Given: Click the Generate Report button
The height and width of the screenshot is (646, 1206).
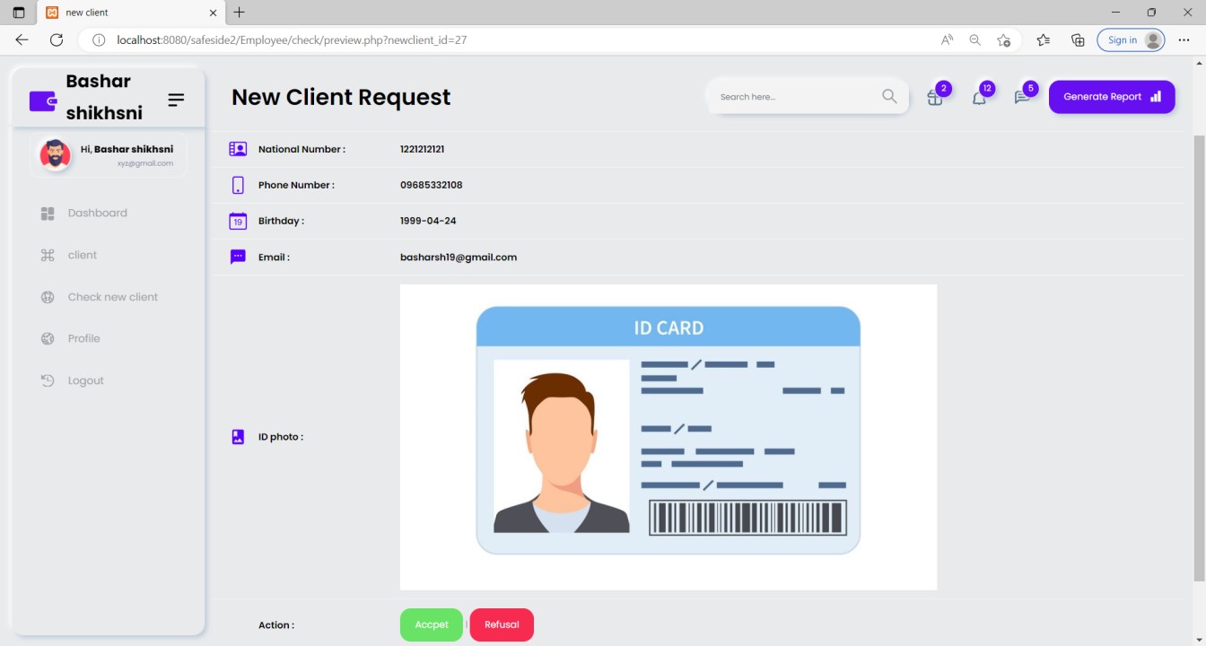Looking at the screenshot, I should [x=1111, y=97].
